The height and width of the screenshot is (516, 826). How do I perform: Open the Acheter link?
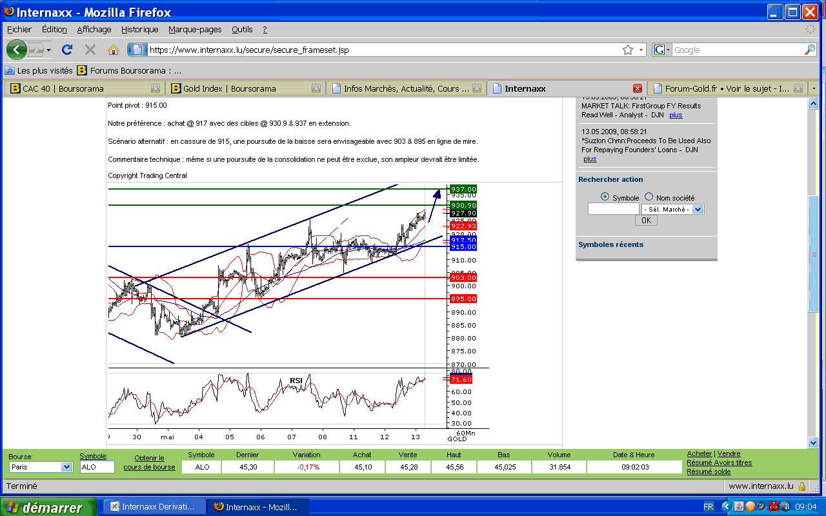coord(700,454)
